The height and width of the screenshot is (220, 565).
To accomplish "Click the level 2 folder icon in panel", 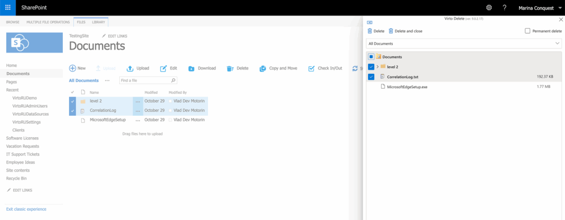I will coord(383,66).
